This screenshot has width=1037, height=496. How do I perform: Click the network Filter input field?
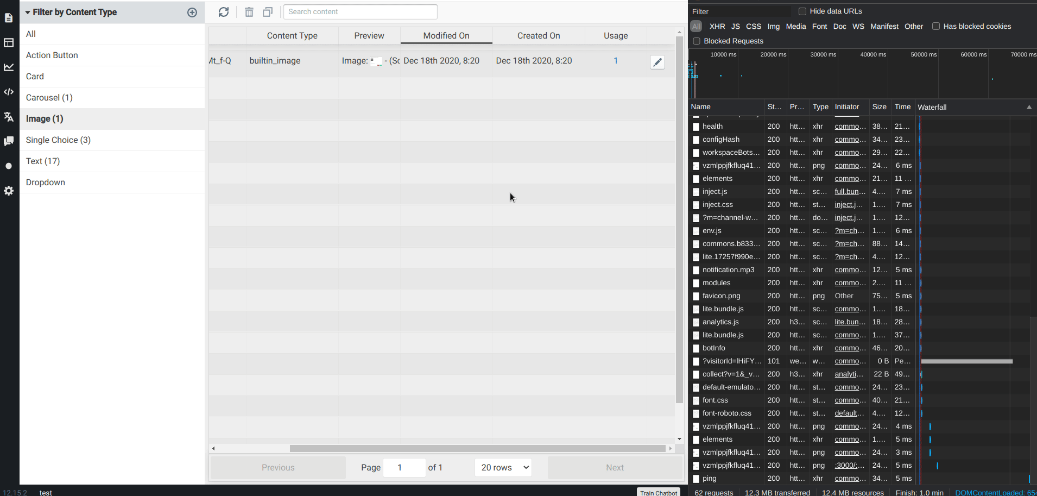(x=739, y=11)
